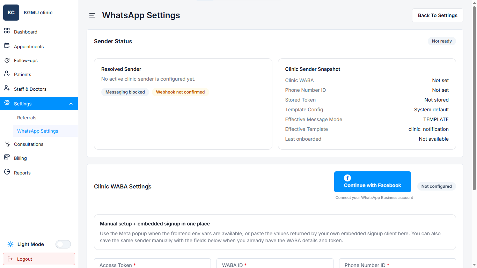This screenshot has height=268, width=477.
Task: Click the Not stored token value
Action: 436,100
